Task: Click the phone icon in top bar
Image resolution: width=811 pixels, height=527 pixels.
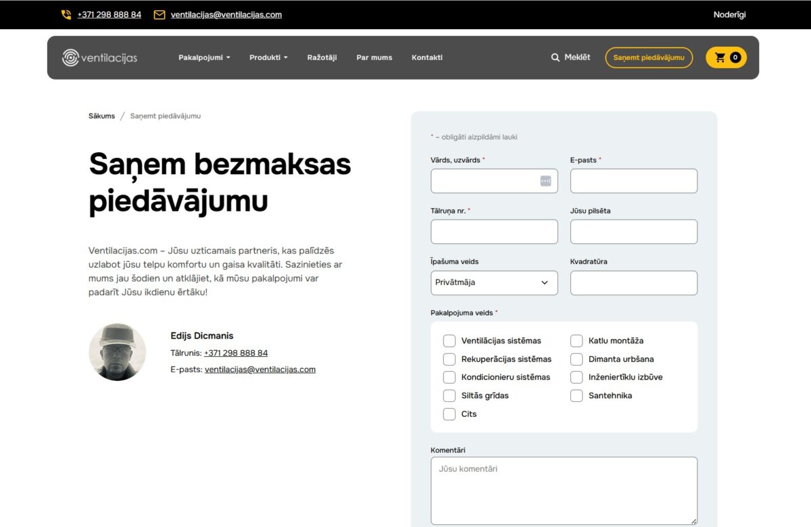Action: coord(66,15)
